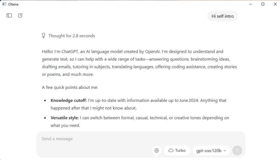The height and width of the screenshot is (160, 280).
Task: Click the send arrow button
Action: [x=237, y=150]
